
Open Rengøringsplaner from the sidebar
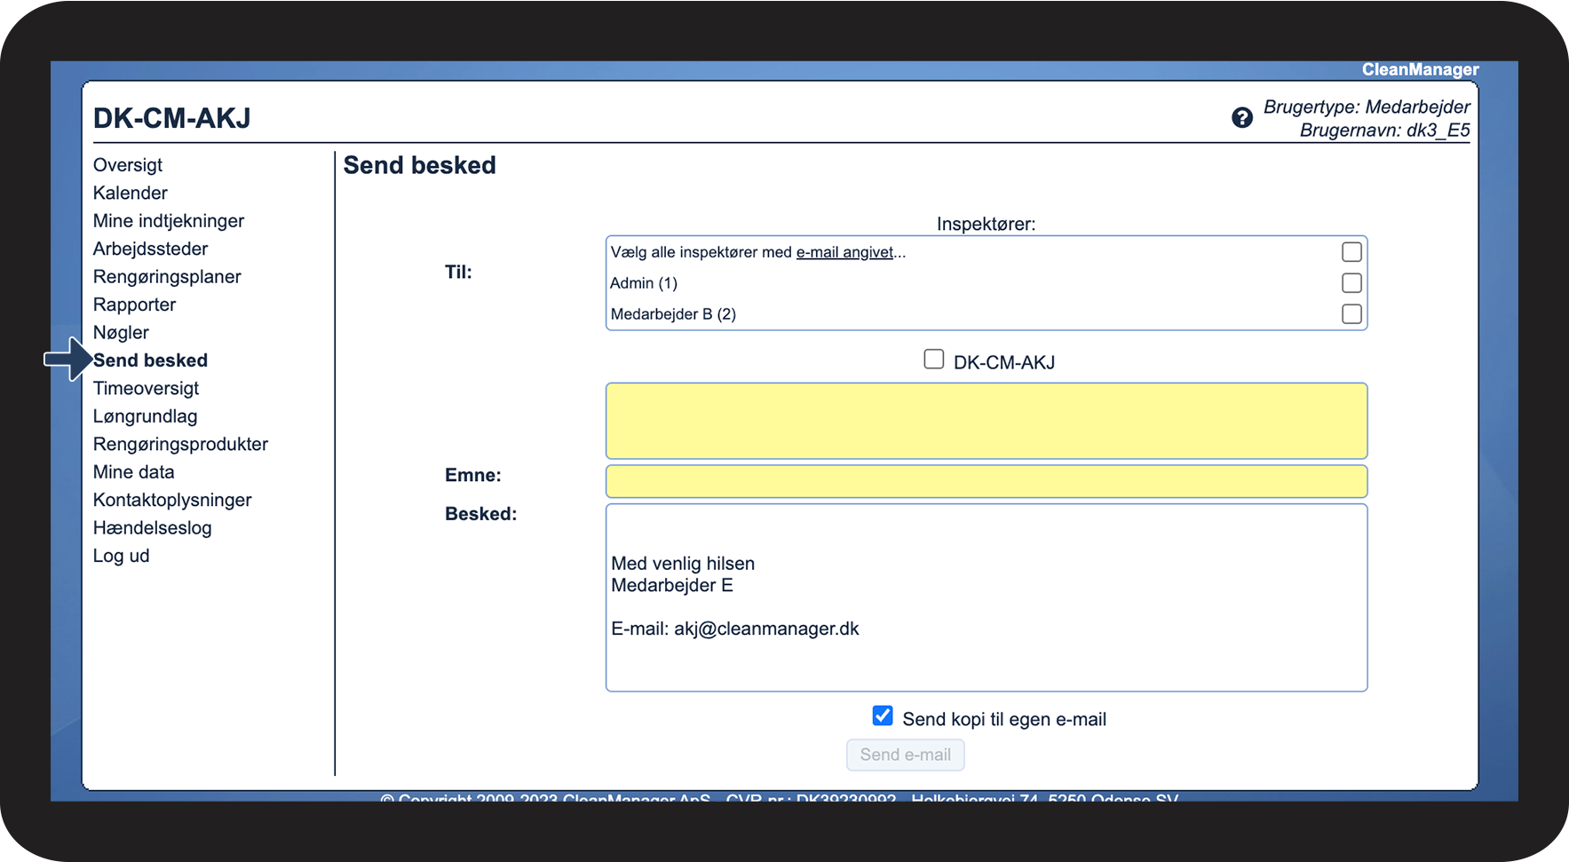click(x=167, y=277)
